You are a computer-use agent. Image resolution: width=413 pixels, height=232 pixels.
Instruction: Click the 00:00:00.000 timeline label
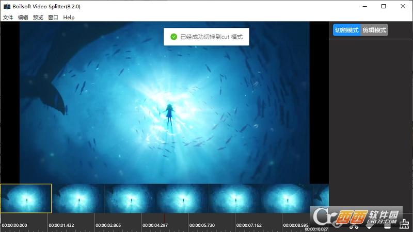click(14, 225)
